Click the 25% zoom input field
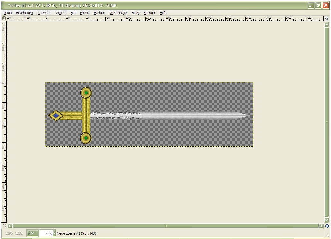 point(46,234)
